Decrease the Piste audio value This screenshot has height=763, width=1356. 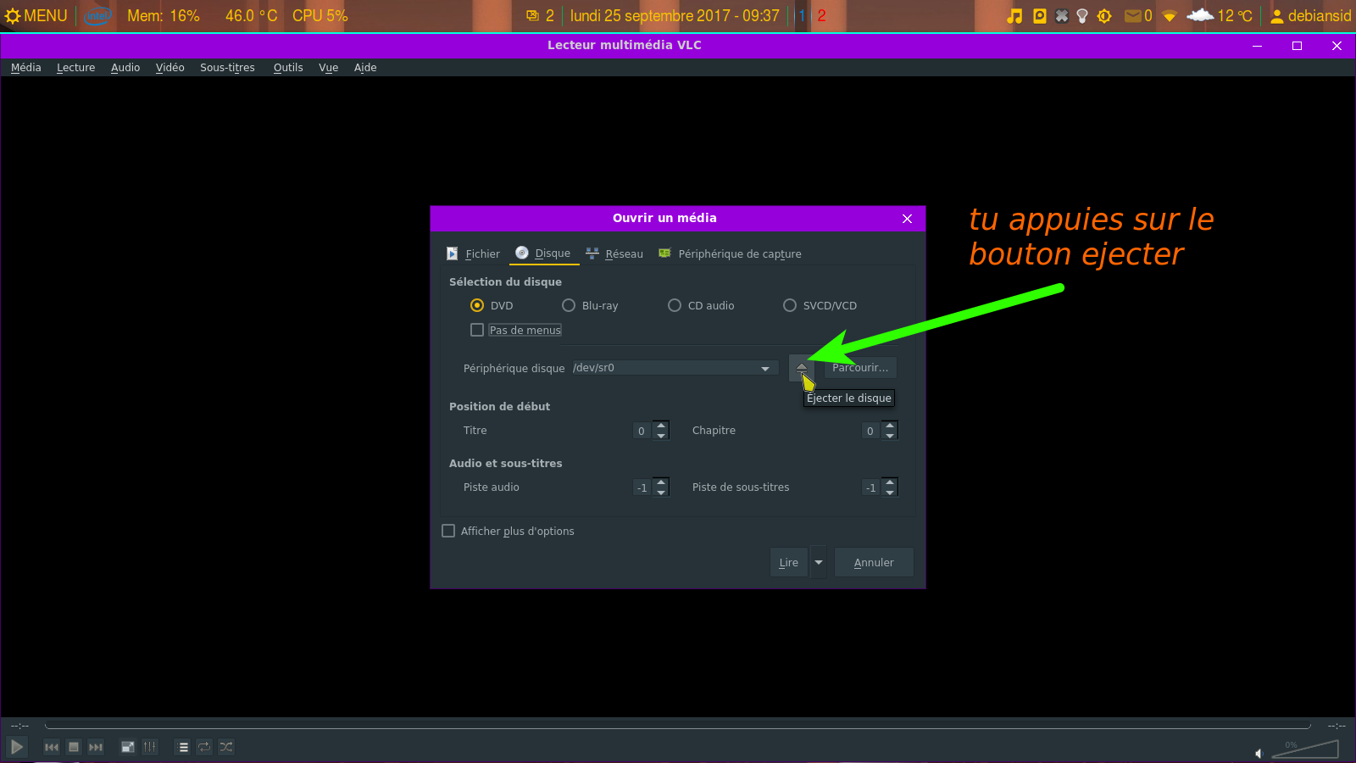(x=661, y=493)
